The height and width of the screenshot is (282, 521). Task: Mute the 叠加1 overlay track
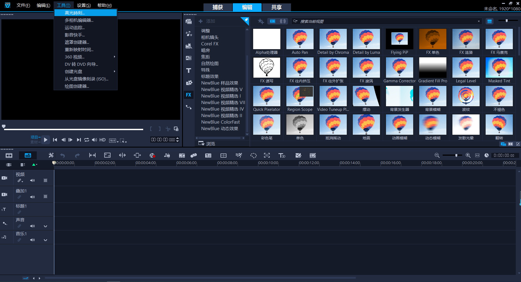point(32,197)
